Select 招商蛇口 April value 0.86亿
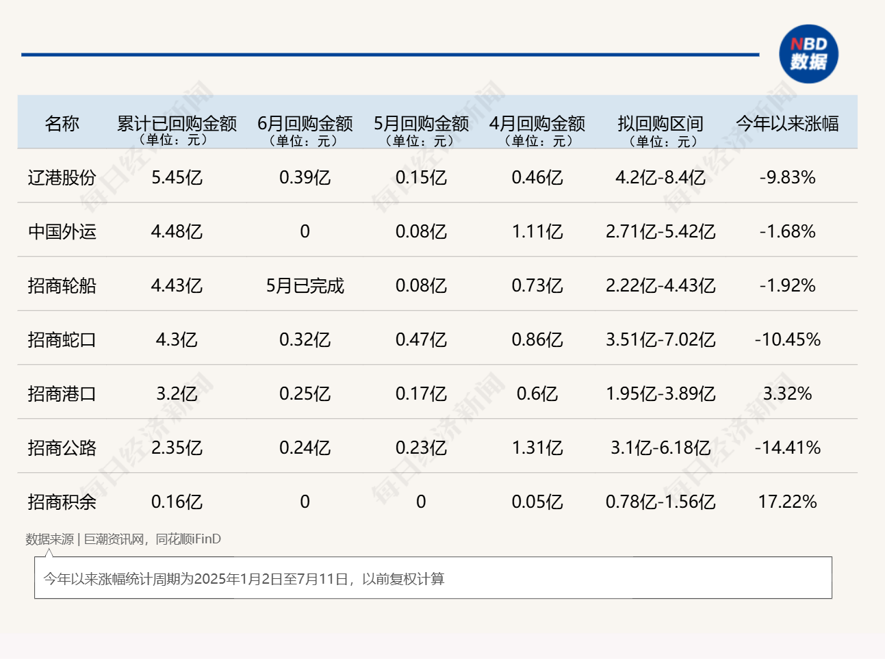Screen dimensions: 885x659 [537, 340]
